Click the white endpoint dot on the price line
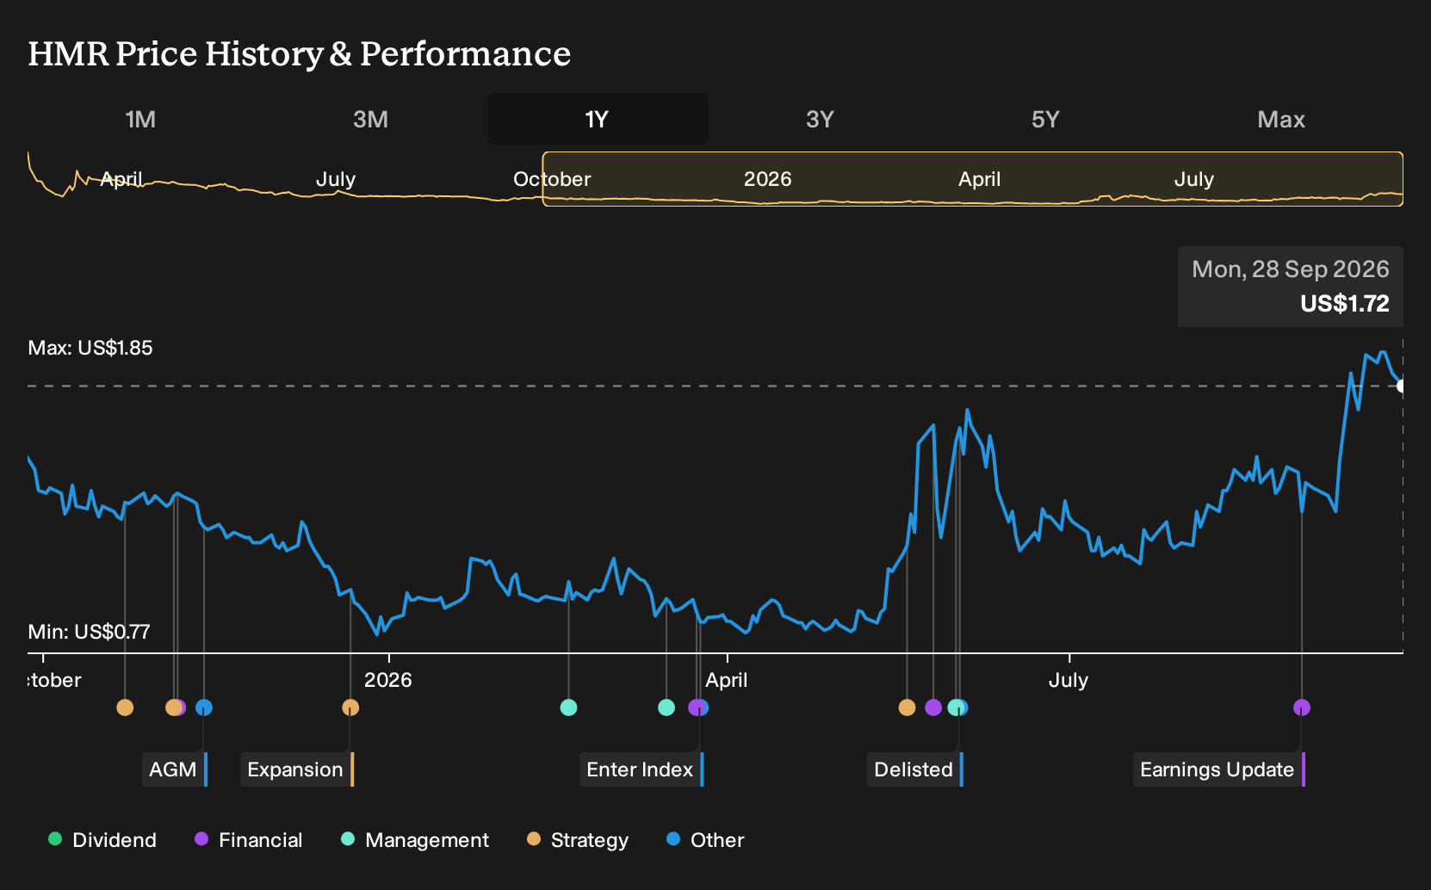This screenshot has width=1431, height=890. coord(1402,386)
